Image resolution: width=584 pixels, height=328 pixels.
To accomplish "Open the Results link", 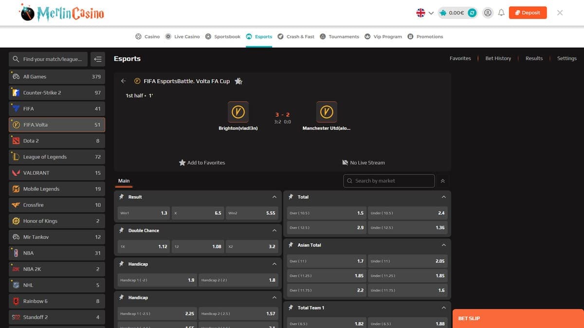I will (x=534, y=58).
